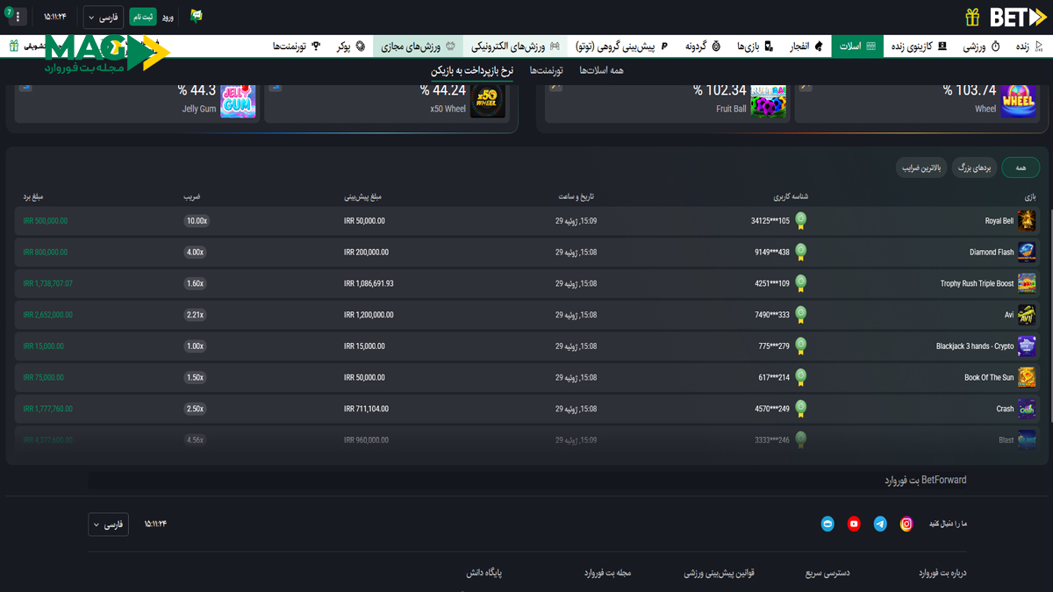1053x592 pixels.
Task: Open the کازینوی زنده nav item
Action: (917, 46)
